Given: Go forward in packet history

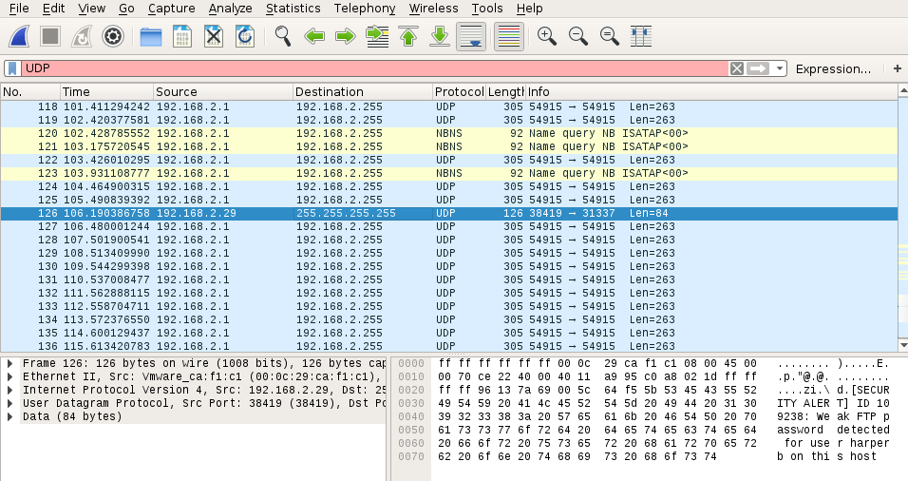Looking at the screenshot, I should (x=346, y=36).
